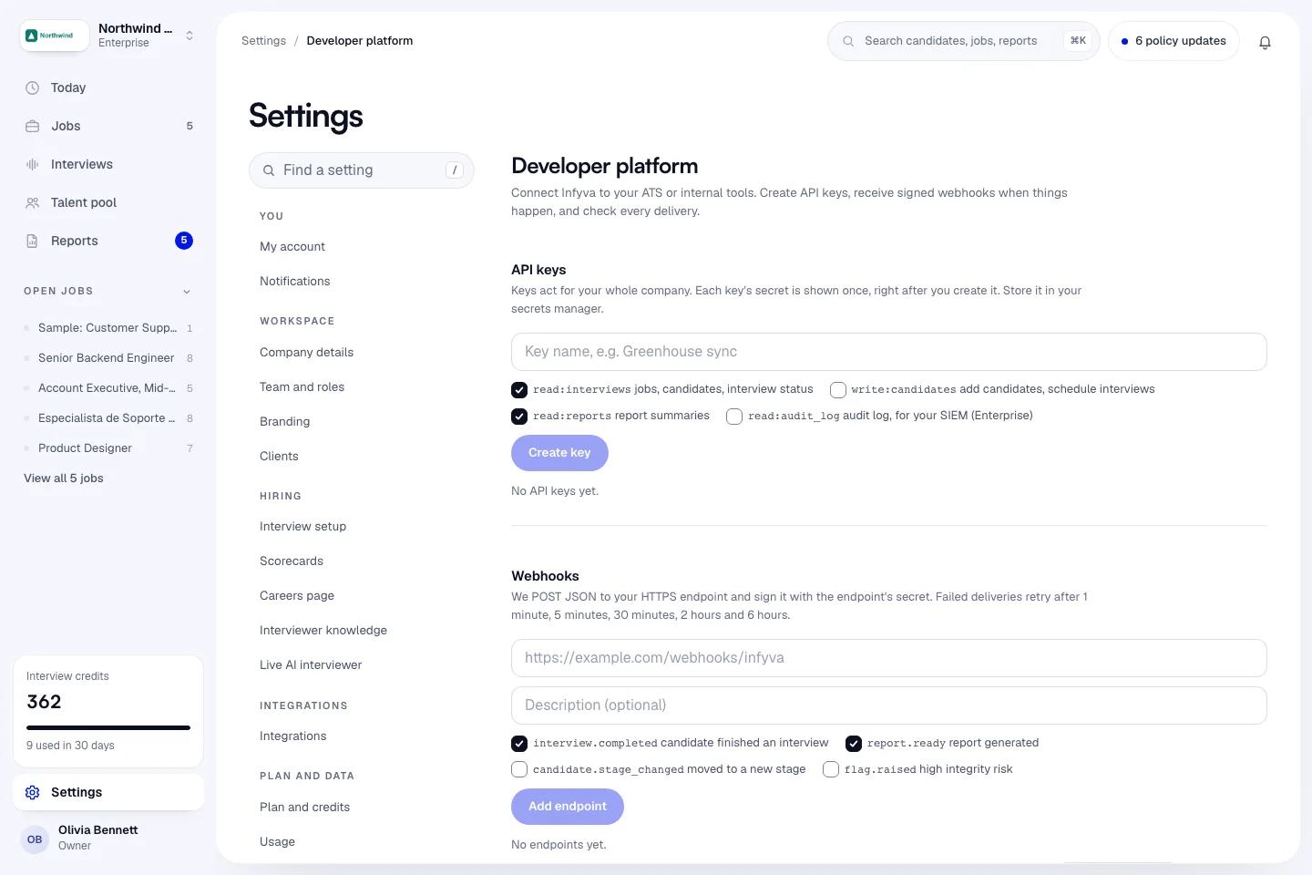Open the 6 policy updates button
Image resolution: width=1312 pixels, height=875 pixels.
1174,41
